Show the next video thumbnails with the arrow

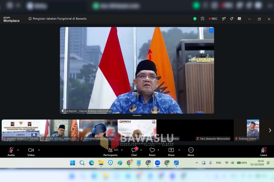(270, 130)
